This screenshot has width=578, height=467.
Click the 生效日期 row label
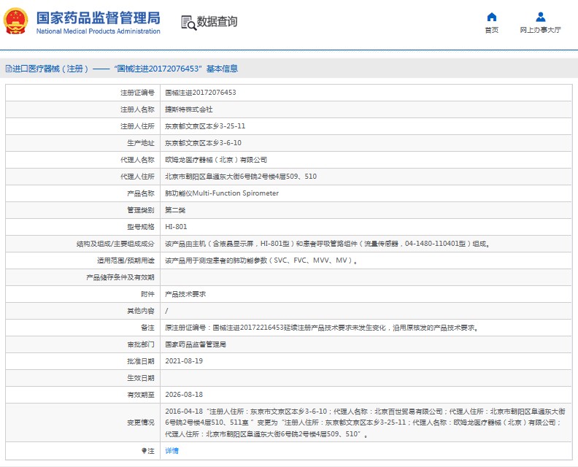pos(141,378)
